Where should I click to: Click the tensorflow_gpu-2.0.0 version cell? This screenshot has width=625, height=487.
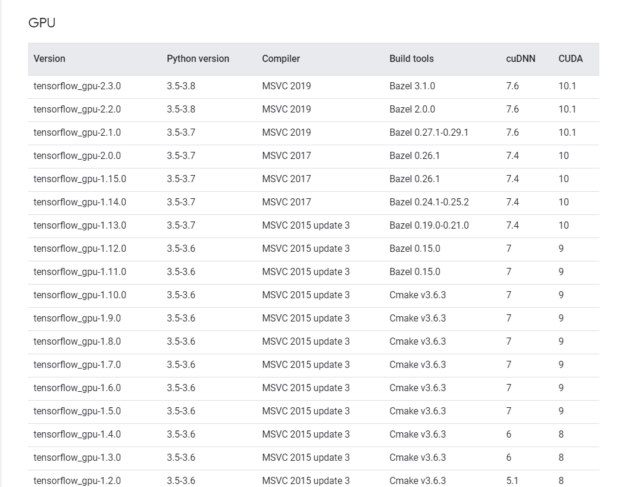[77, 155]
